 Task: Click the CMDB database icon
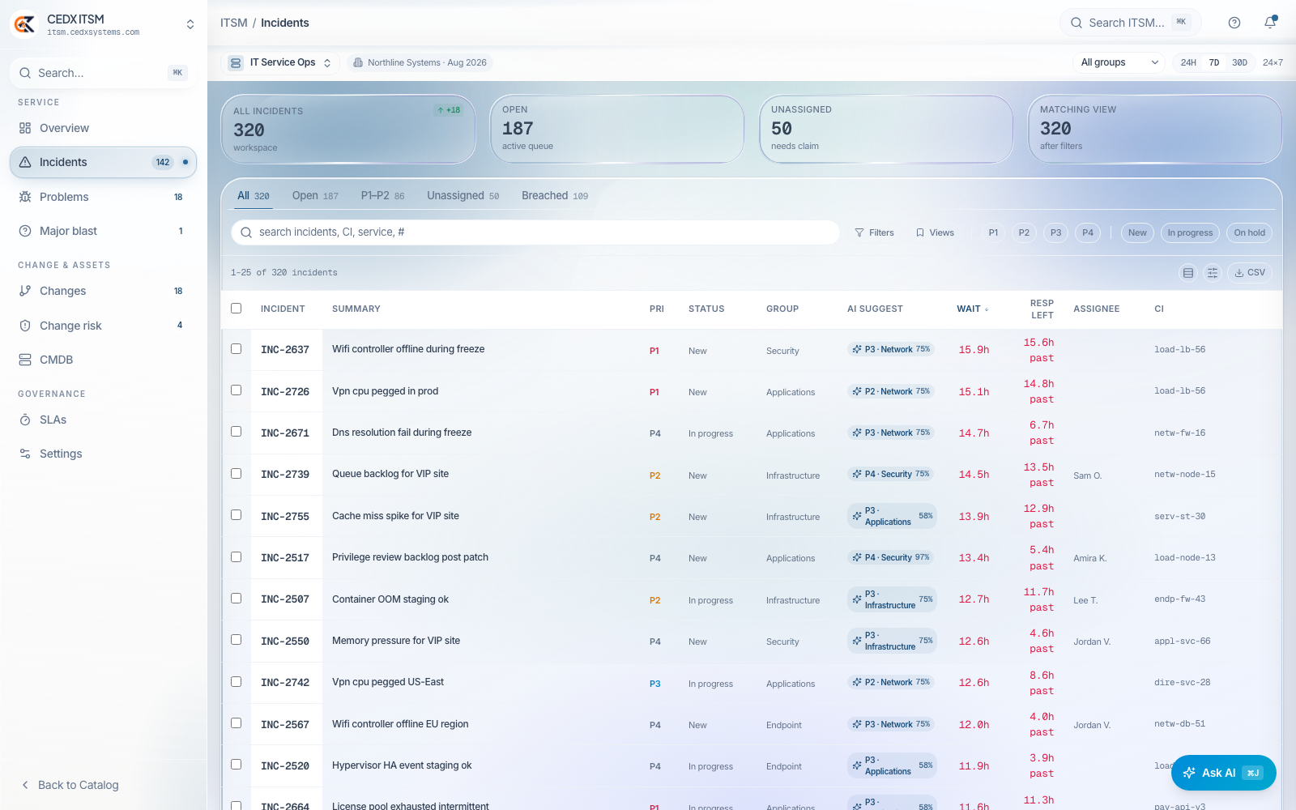click(25, 360)
